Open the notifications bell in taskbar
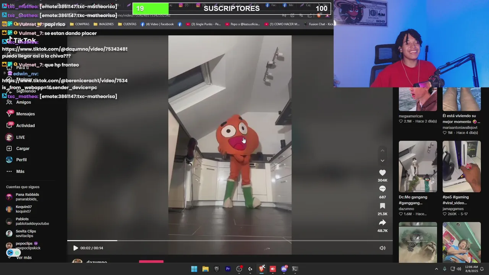489x275 pixels. 482,269
